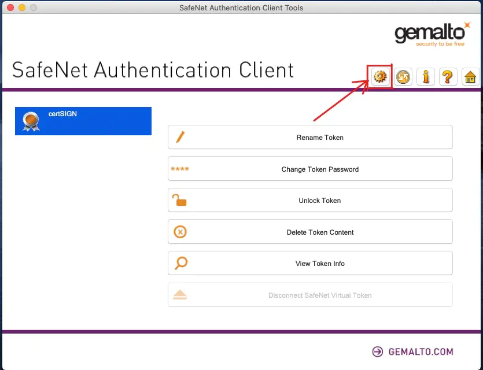Open the About info icon
The height and width of the screenshot is (370, 483).
click(426, 76)
